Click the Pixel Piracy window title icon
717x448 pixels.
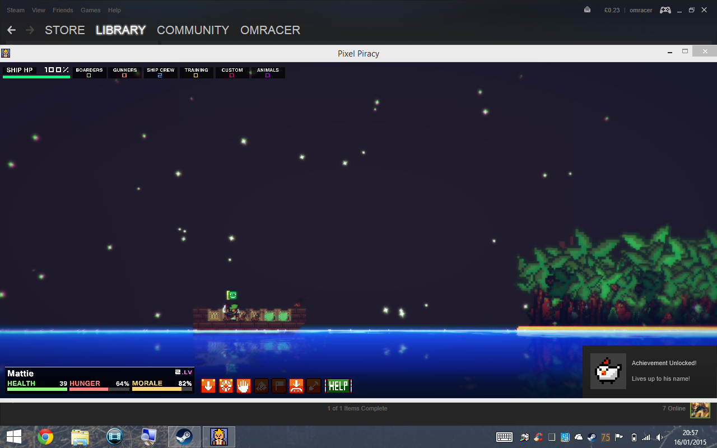coord(6,53)
